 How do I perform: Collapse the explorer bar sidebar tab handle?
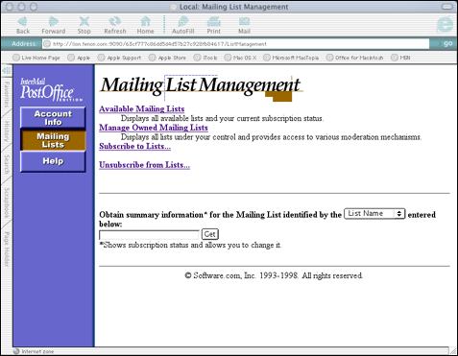click(7, 71)
